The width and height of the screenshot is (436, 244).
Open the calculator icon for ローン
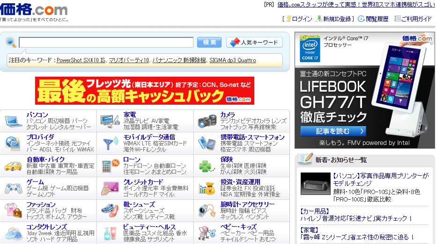(x=111, y=166)
